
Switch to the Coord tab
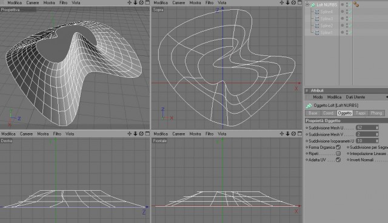pos(329,113)
